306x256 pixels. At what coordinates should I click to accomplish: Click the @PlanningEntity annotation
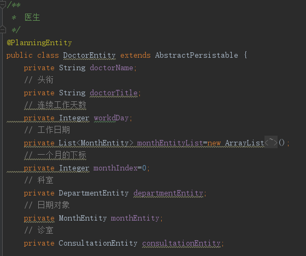[x=39, y=42]
